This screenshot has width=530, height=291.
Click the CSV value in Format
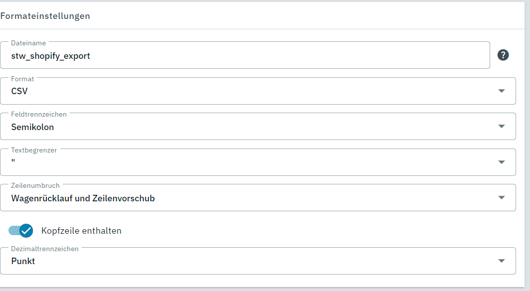pyautogui.click(x=19, y=91)
